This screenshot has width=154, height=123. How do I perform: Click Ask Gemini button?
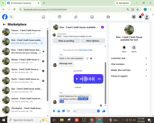click(x=123, y=3)
